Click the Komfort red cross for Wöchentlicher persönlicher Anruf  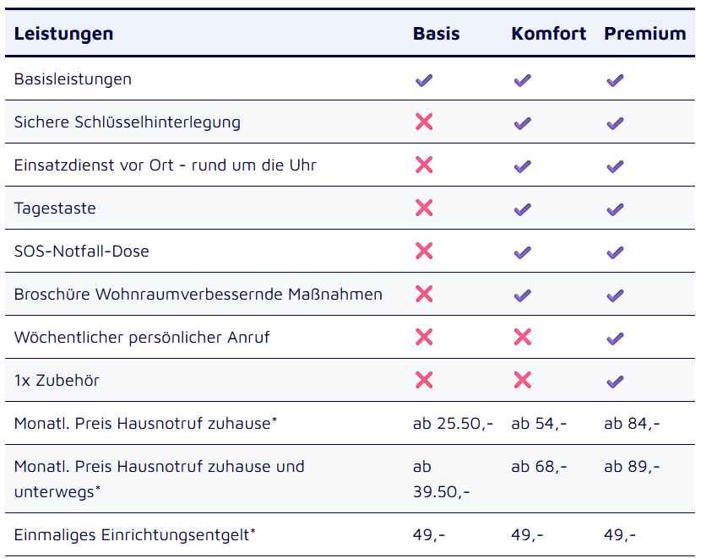coord(523,338)
